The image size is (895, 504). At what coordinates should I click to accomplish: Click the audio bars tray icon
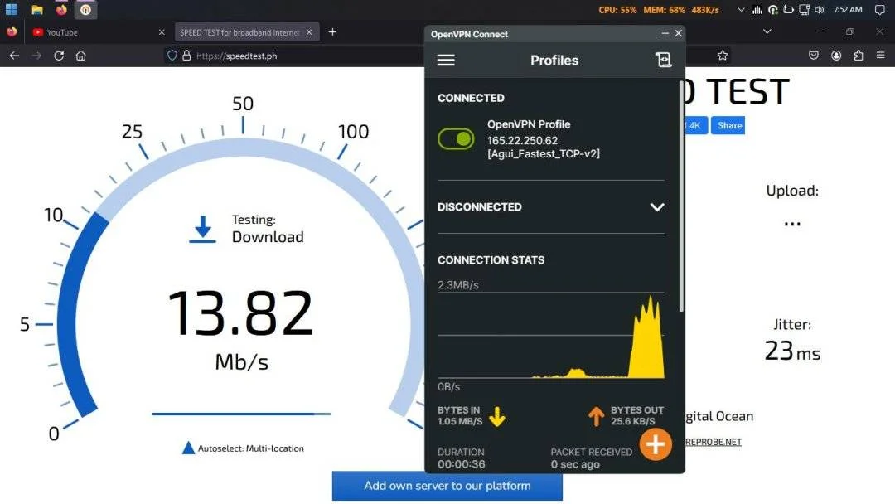757,10
